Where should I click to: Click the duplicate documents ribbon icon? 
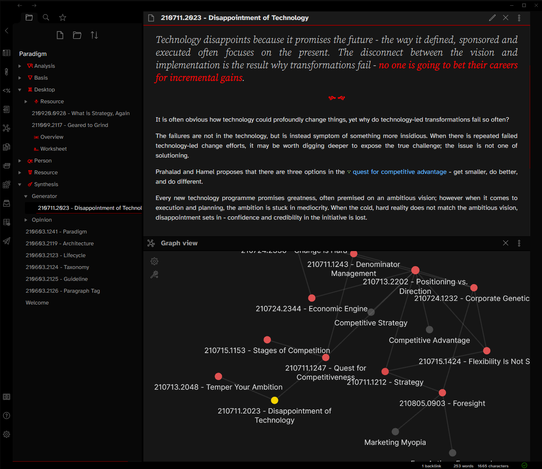pyautogui.click(x=7, y=147)
